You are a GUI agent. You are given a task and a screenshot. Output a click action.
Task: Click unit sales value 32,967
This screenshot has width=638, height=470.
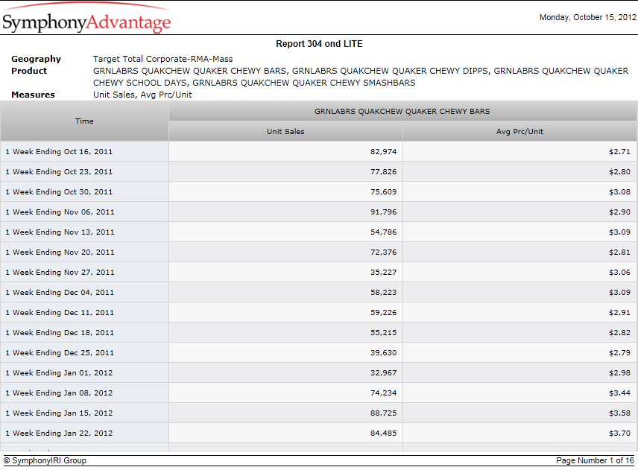(x=383, y=373)
